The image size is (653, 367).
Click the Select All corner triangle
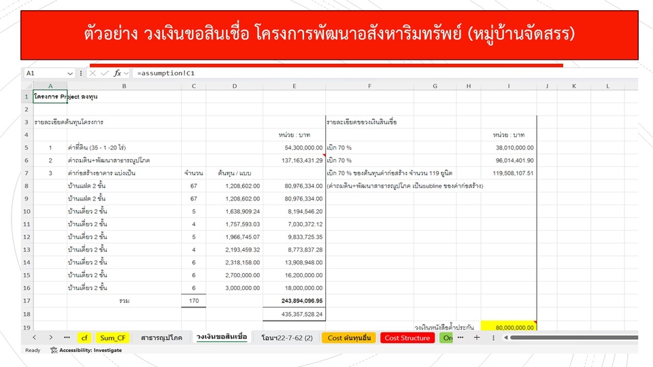[x=27, y=86]
